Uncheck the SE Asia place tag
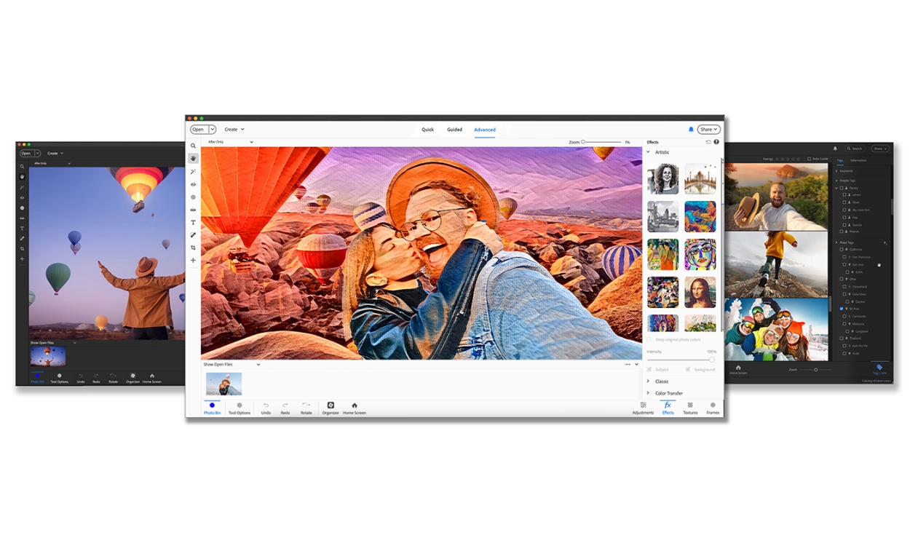The height and width of the screenshot is (546, 910). (842, 309)
